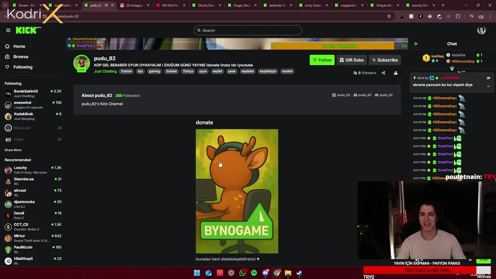Open a new browser tab
The height and width of the screenshot is (279, 496).
pos(443,5)
